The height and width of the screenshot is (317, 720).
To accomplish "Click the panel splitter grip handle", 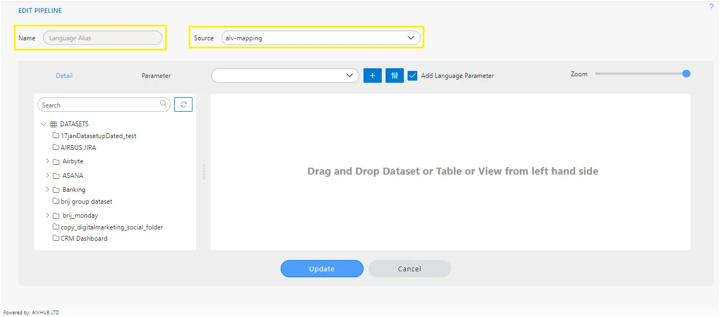I will coord(204,171).
